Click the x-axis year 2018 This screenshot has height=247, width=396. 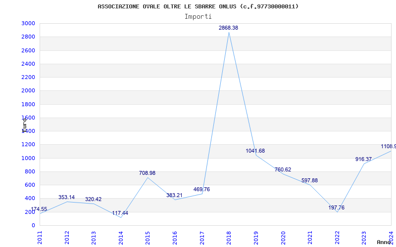tap(229, 238)
